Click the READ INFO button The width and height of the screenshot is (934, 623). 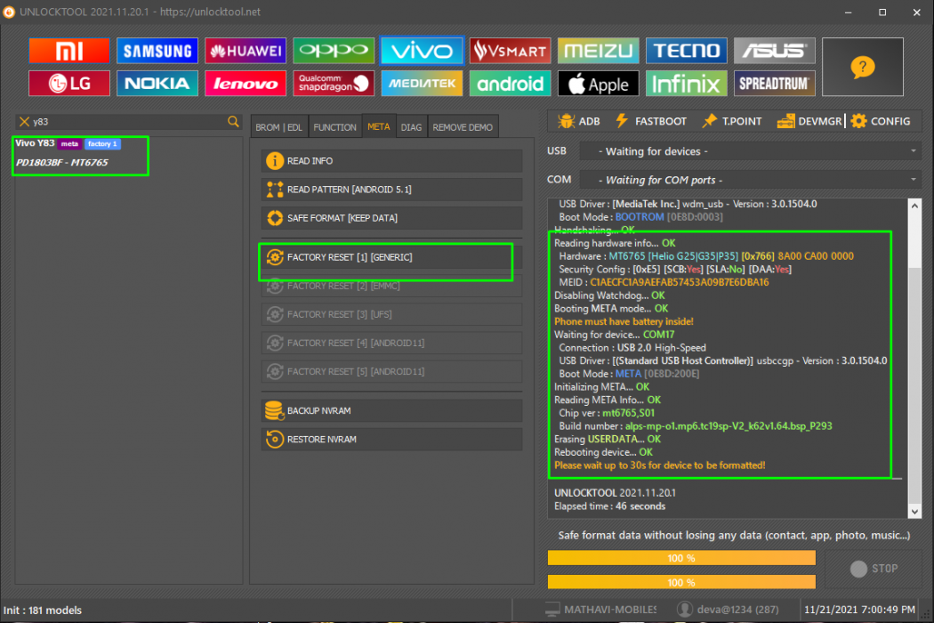[x=391, y=161]
